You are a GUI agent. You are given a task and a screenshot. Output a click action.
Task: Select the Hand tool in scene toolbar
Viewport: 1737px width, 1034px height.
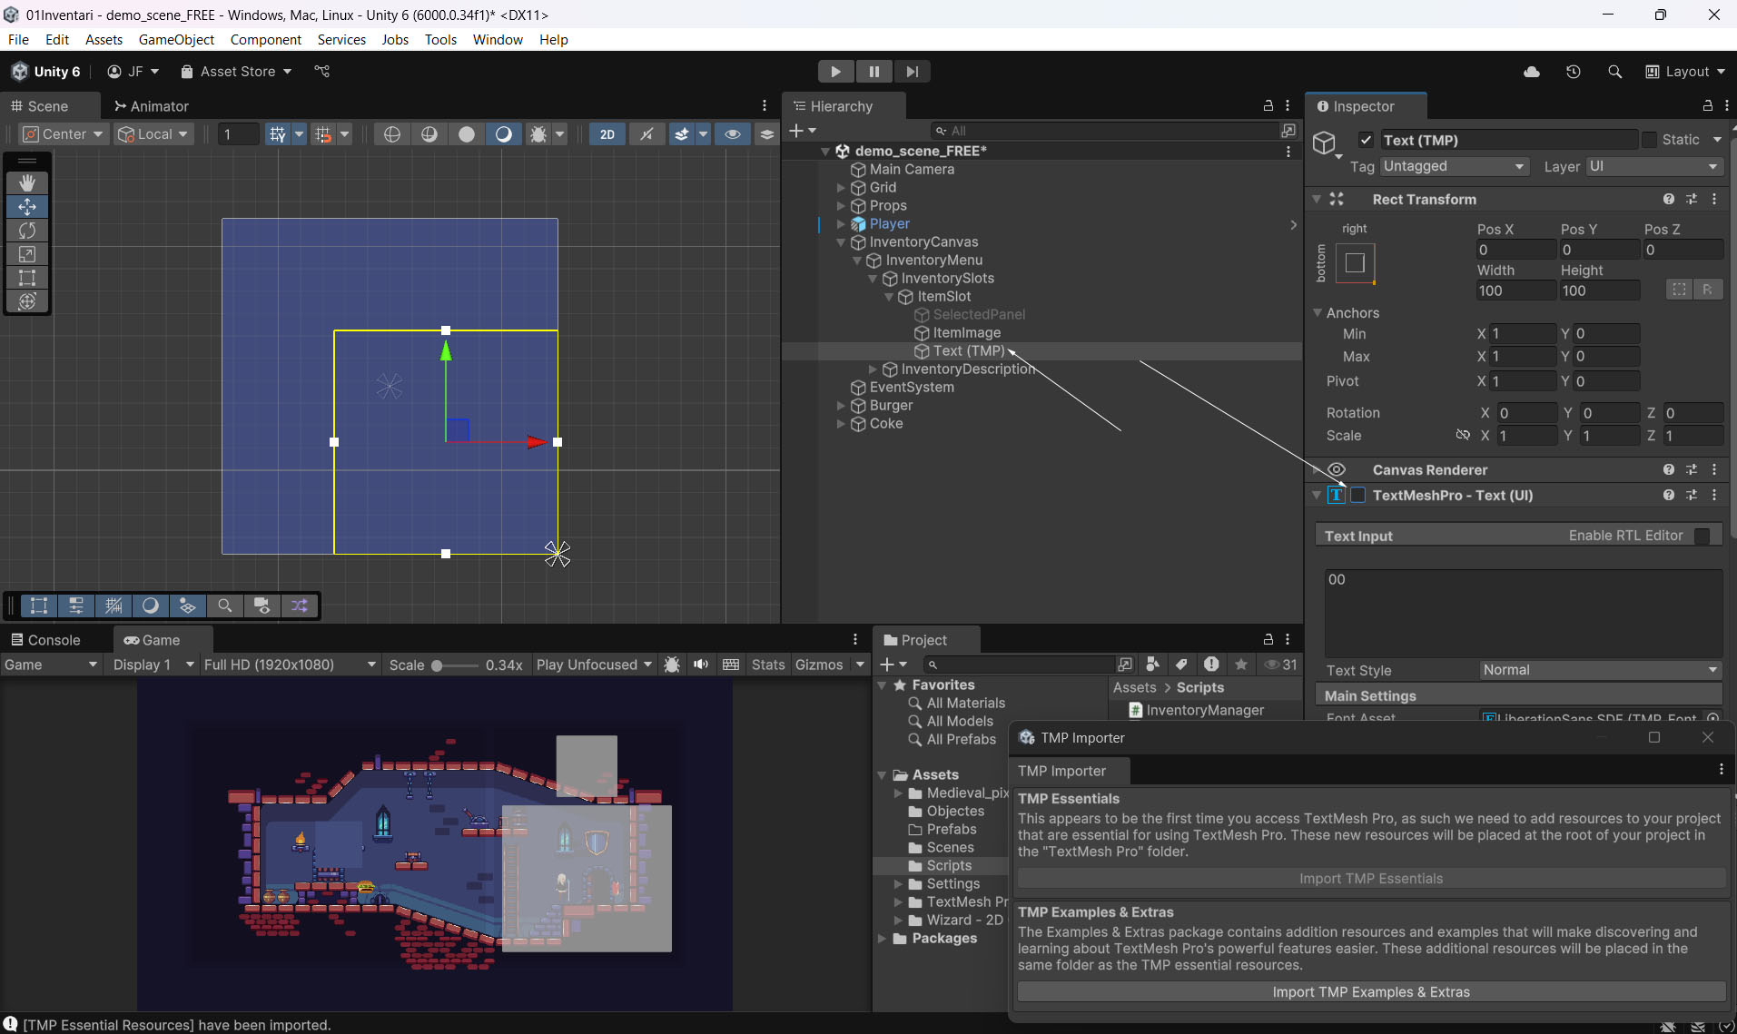tap(27, 182)
